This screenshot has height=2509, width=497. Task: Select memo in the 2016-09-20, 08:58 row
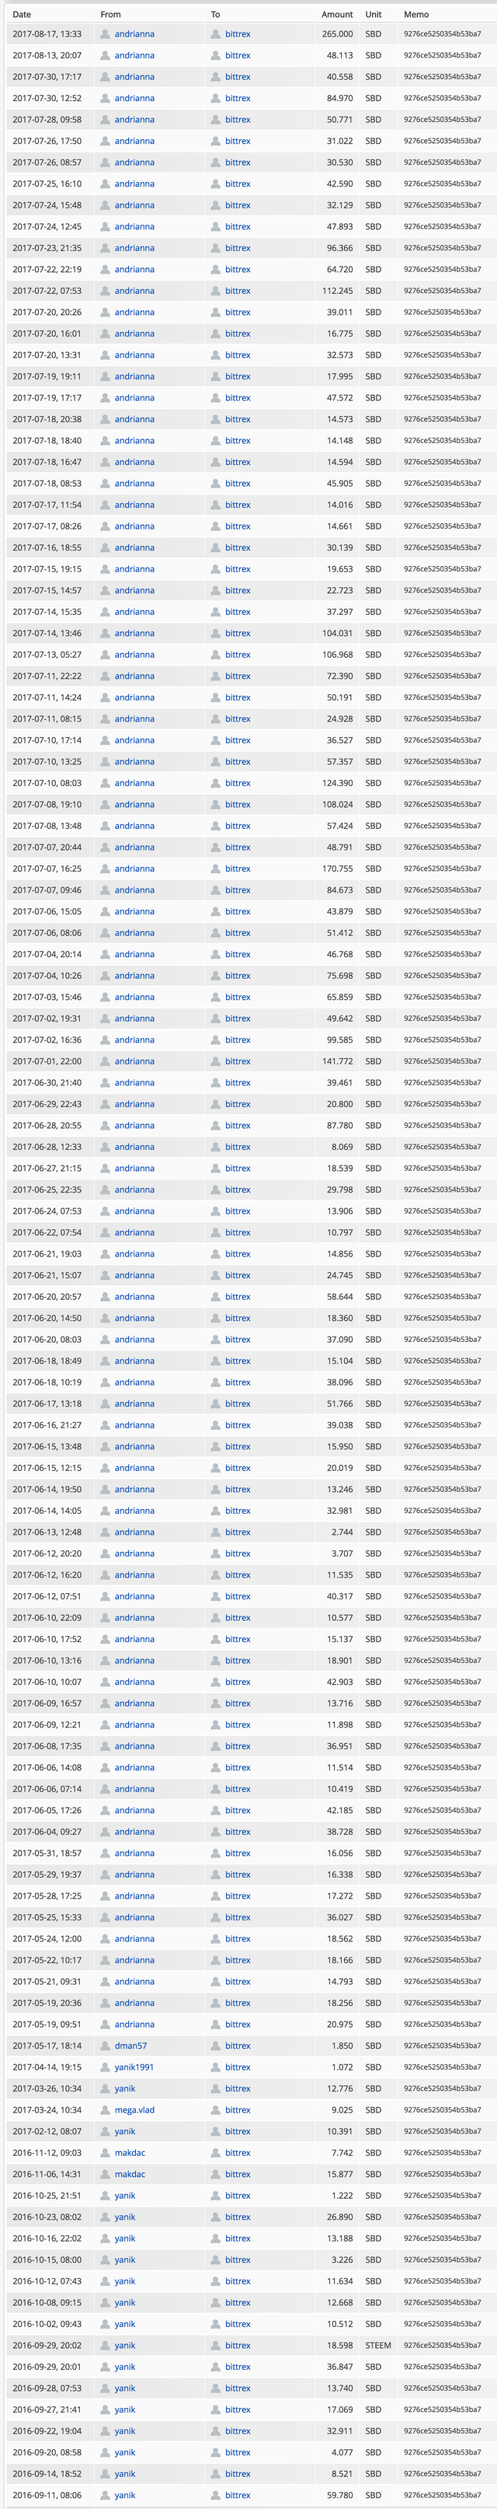coord(443,2452)
